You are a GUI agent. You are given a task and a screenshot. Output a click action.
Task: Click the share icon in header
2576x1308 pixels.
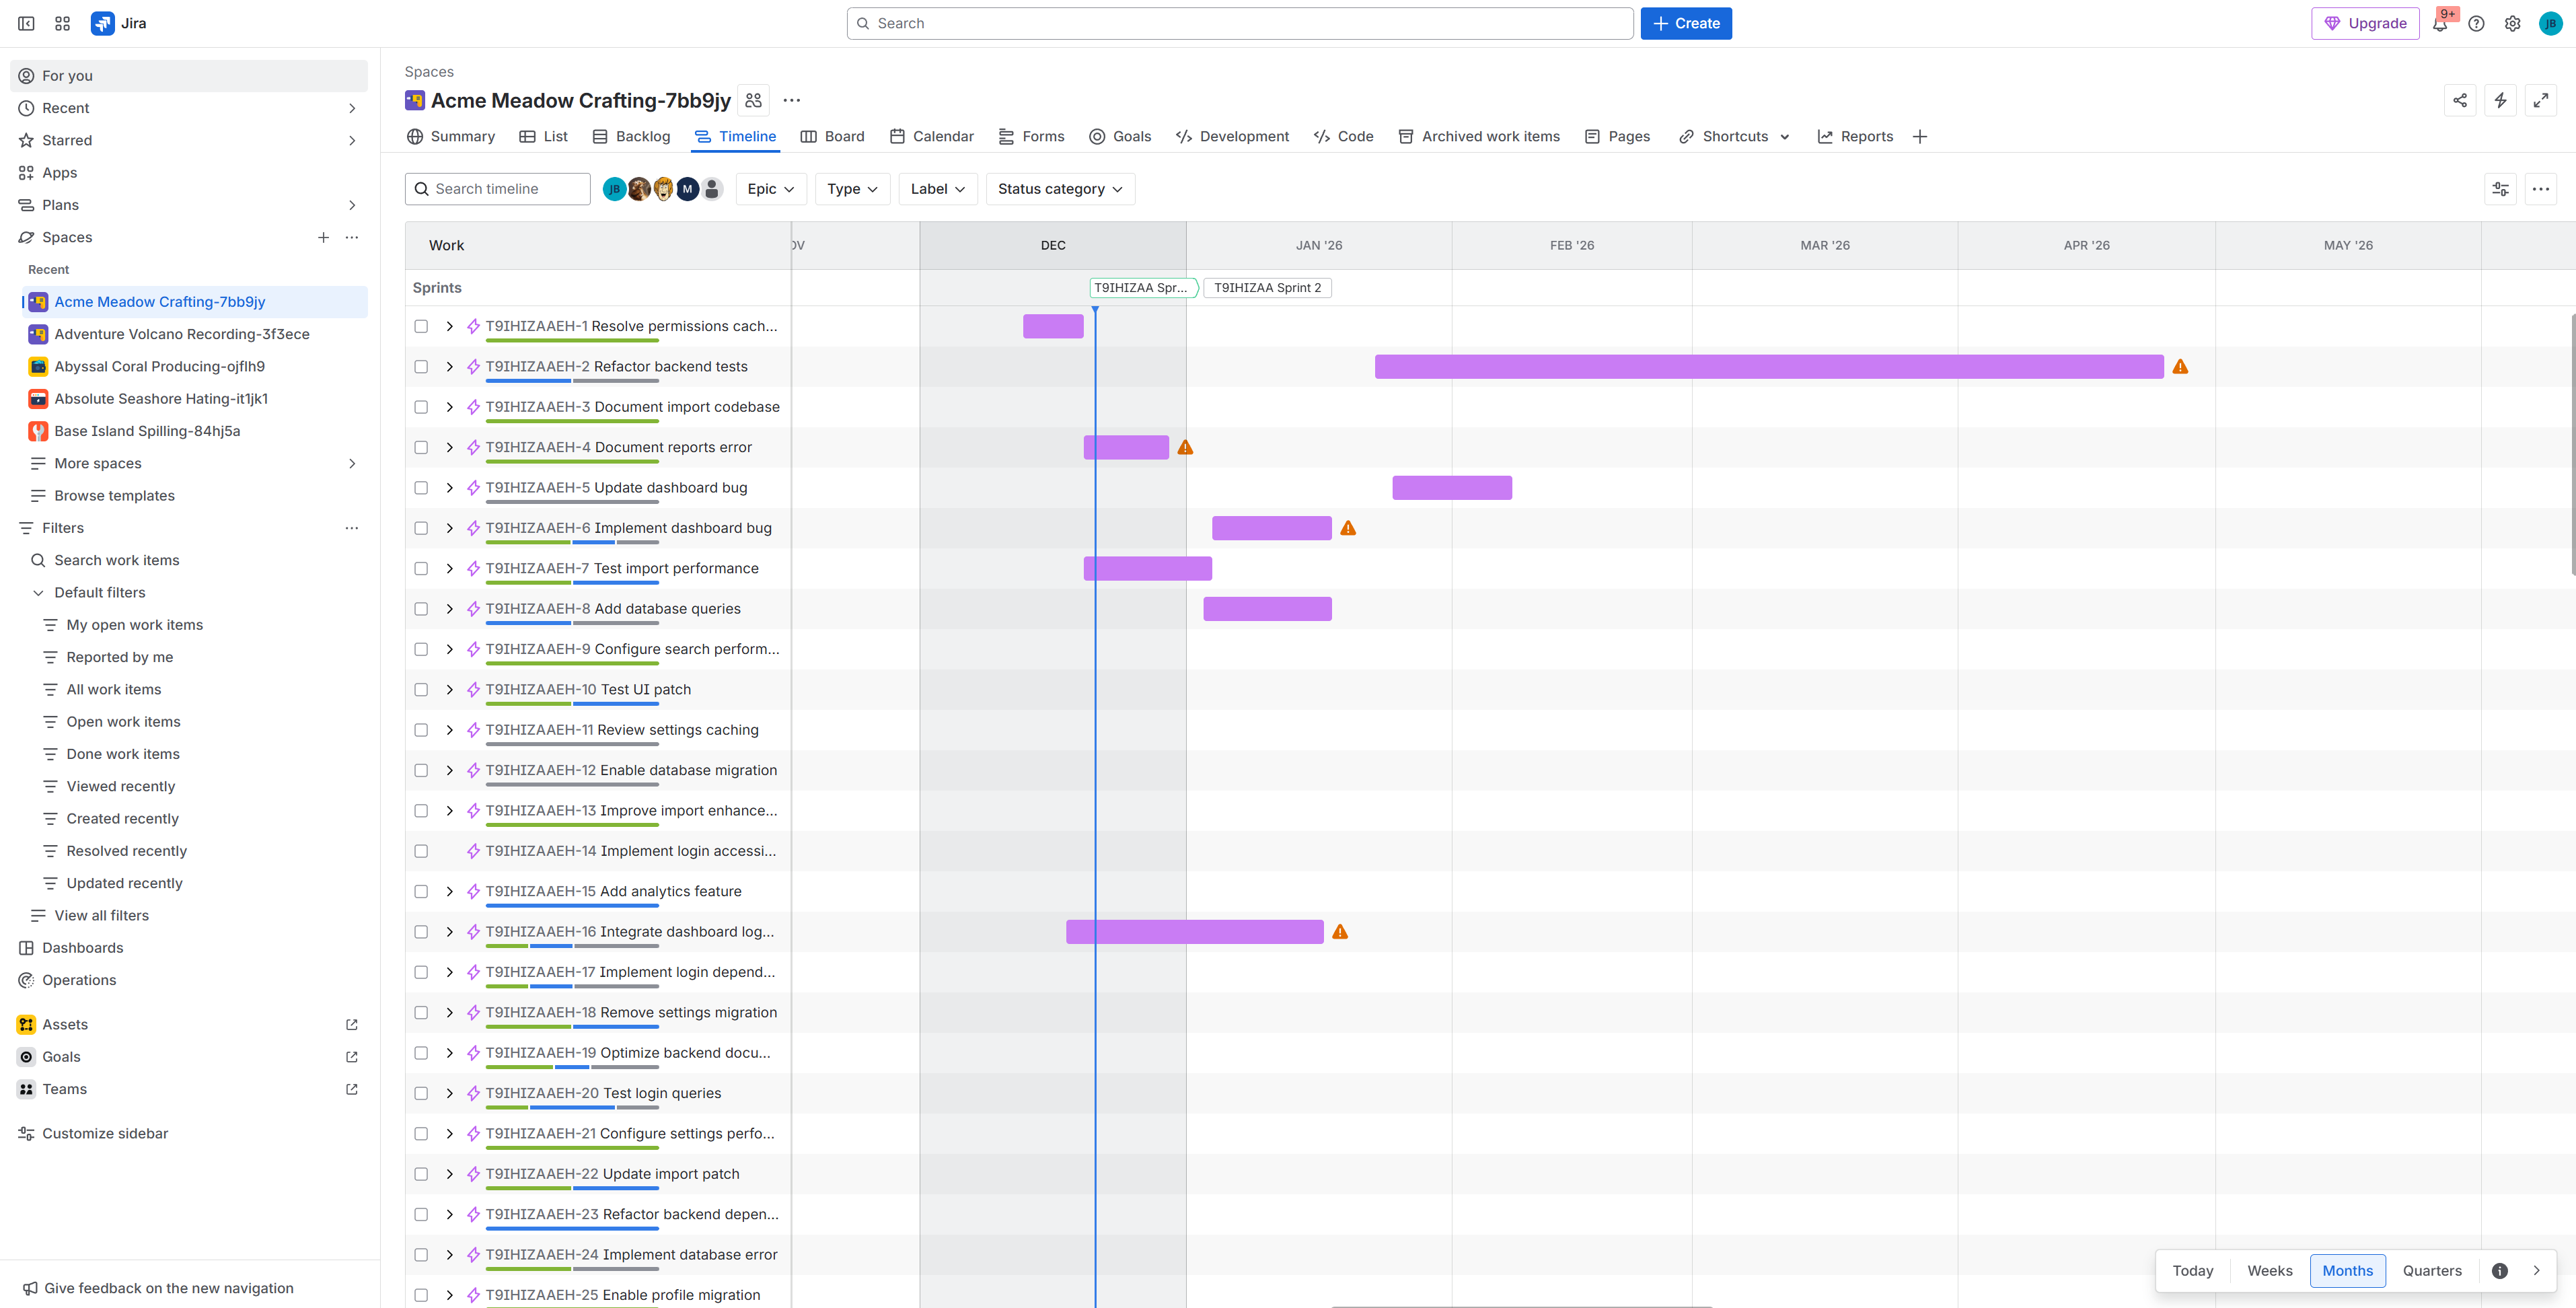(x=2460, y=100)
